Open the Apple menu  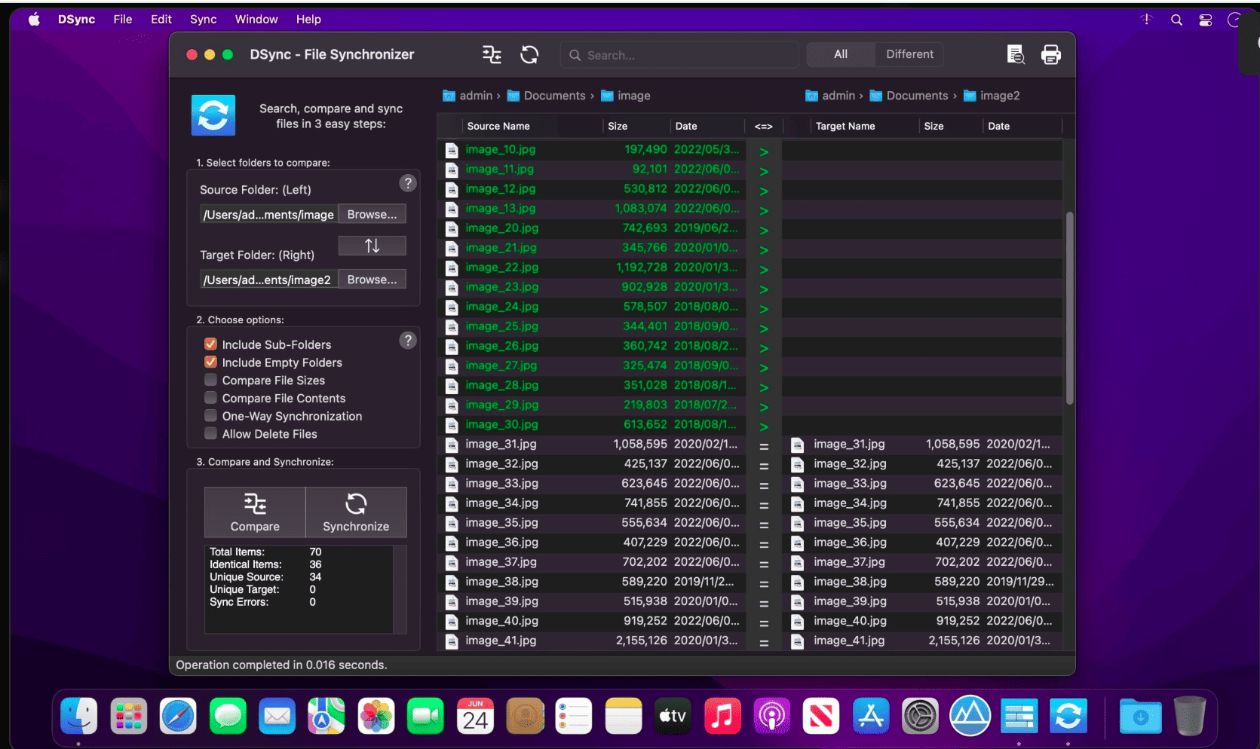coord(34,20)
